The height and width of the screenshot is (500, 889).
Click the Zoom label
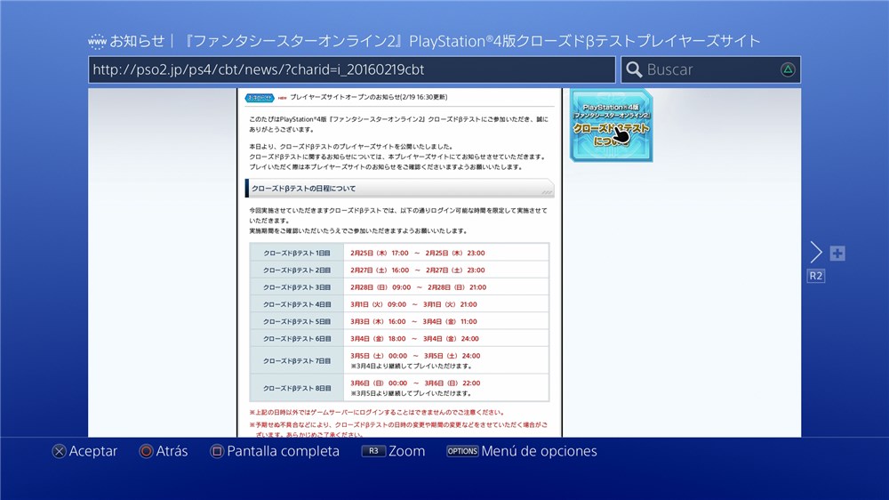(406, 451)
